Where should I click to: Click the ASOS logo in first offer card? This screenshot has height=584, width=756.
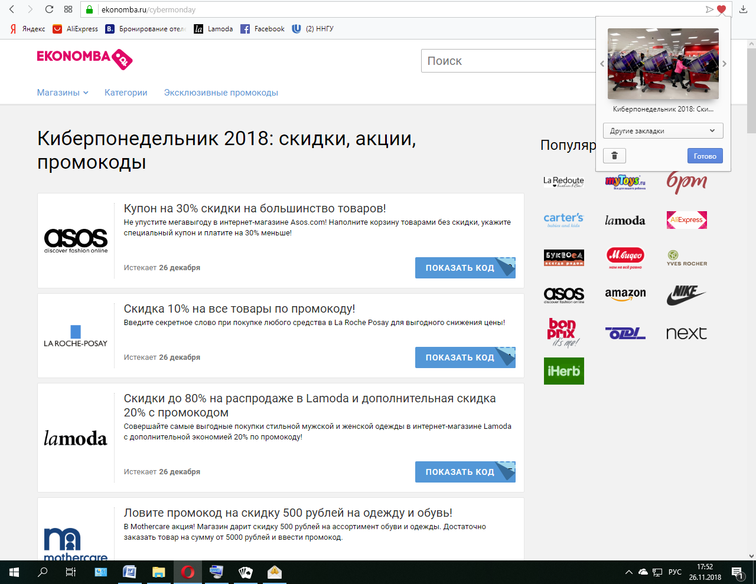point(76,241)
